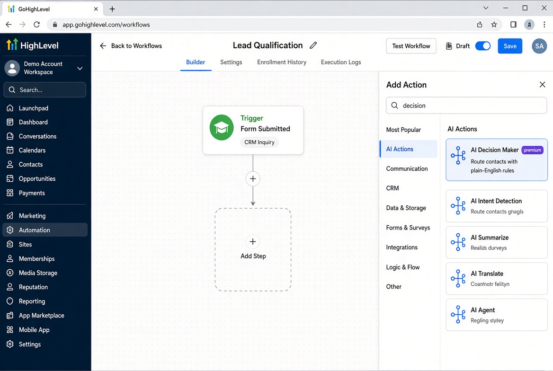Close the Add Action panel

pos(543,85)
